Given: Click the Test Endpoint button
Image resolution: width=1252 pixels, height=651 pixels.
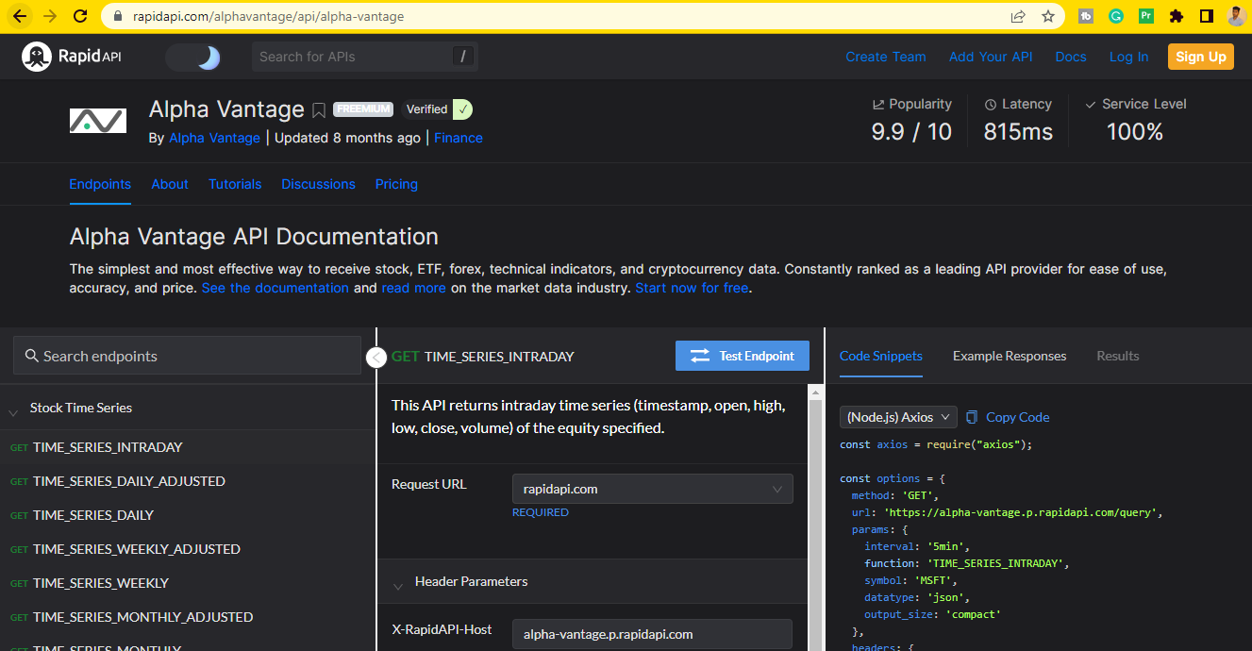Looking at the screenshot, I should (743, 356).
